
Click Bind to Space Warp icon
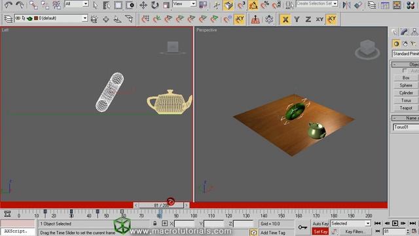point(57,5)
